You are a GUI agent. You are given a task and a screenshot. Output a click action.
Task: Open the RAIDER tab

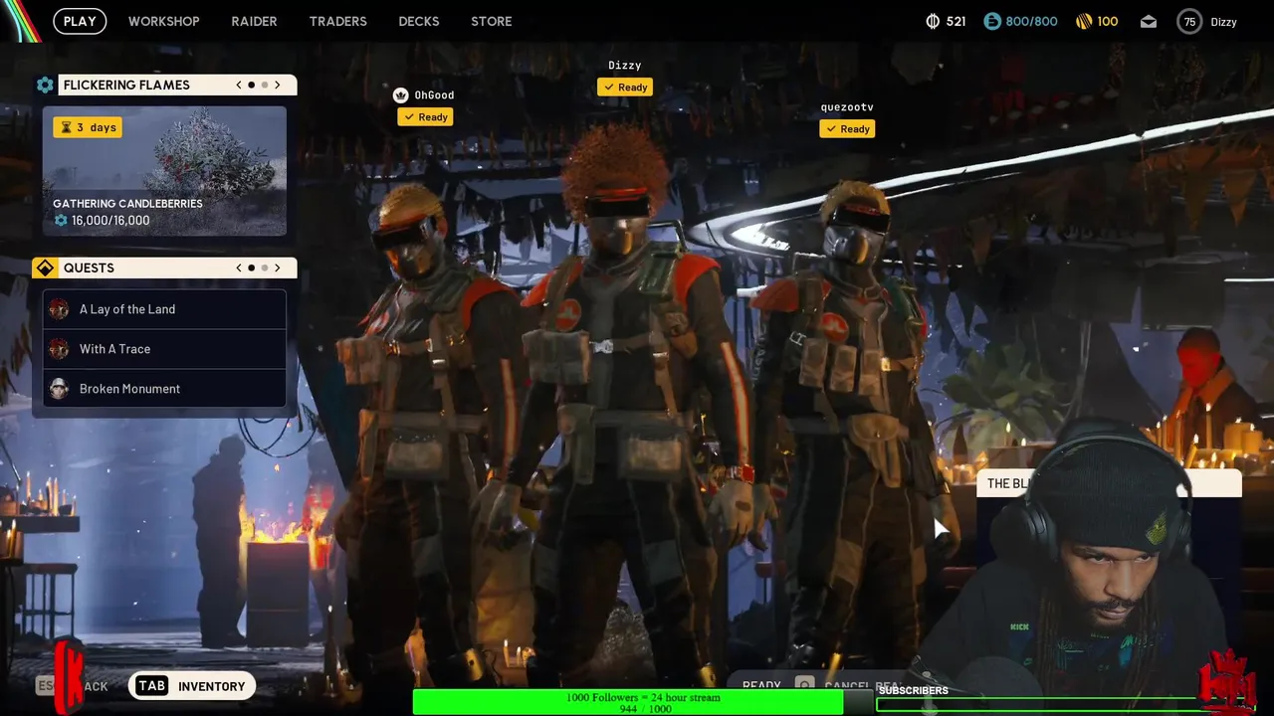tap(254, 21)
